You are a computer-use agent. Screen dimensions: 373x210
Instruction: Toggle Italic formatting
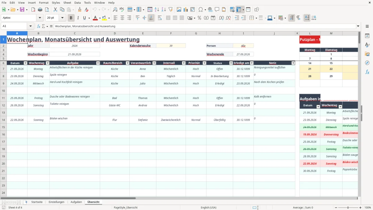78,18
